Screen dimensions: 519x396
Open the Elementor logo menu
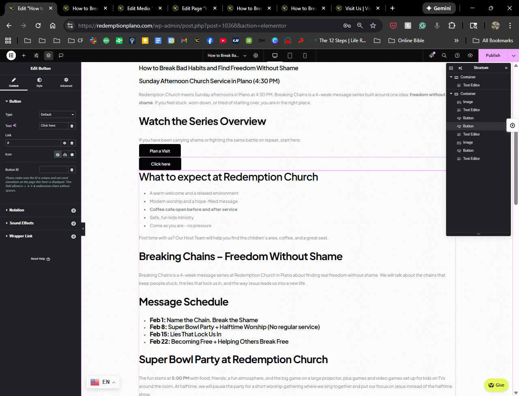[11, 55]
